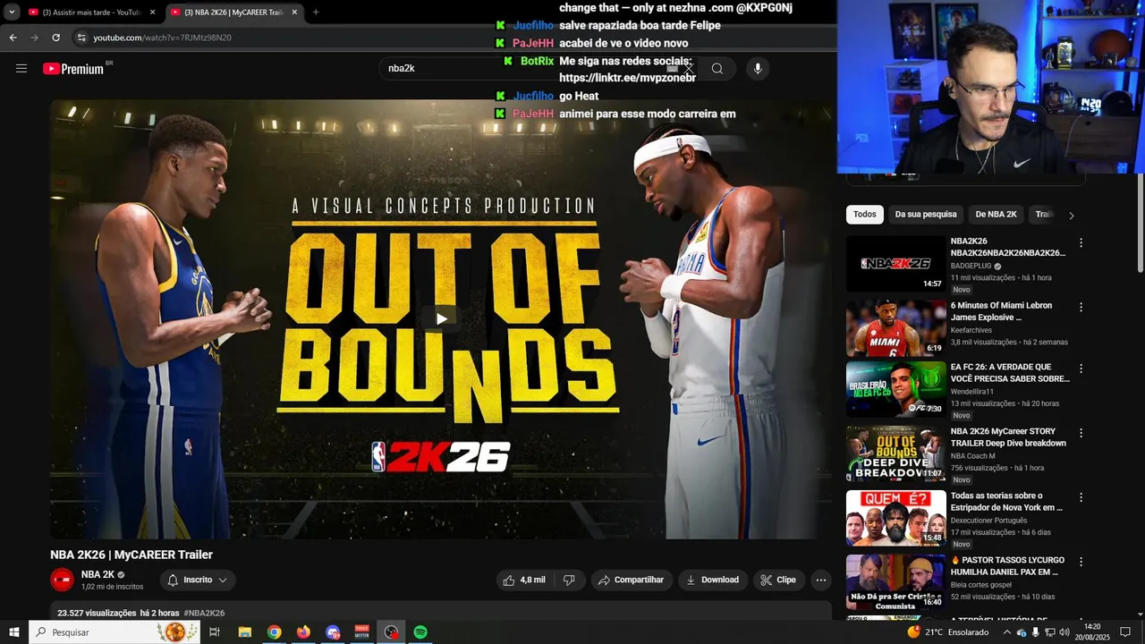
Task: Open options for the Deep Dive breakdown video
Action: coord(1081,432)
